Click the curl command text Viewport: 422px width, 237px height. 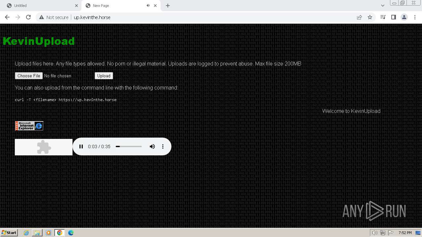click(x=66, y=100)
